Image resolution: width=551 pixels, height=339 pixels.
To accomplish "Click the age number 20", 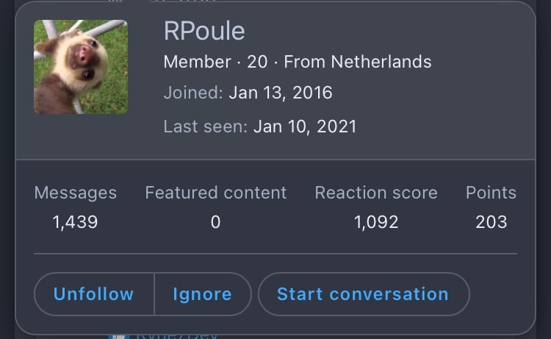I will click(257, 62).
